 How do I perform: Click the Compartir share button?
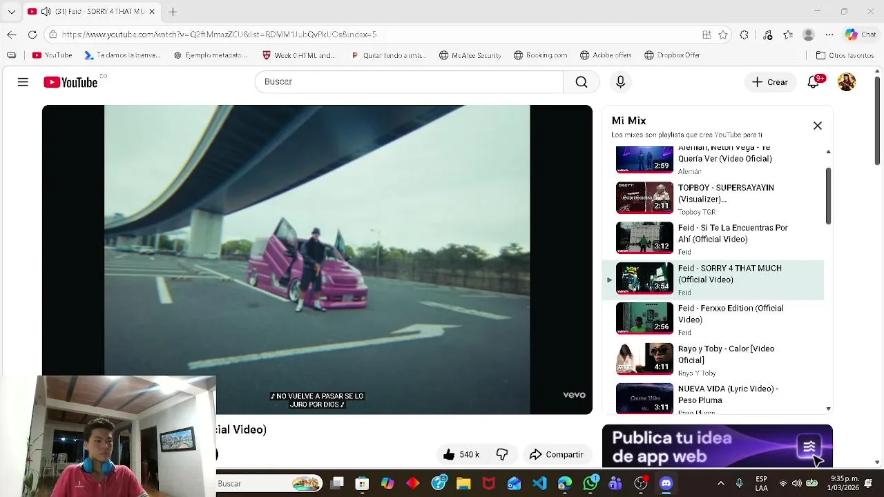[557, 454]
